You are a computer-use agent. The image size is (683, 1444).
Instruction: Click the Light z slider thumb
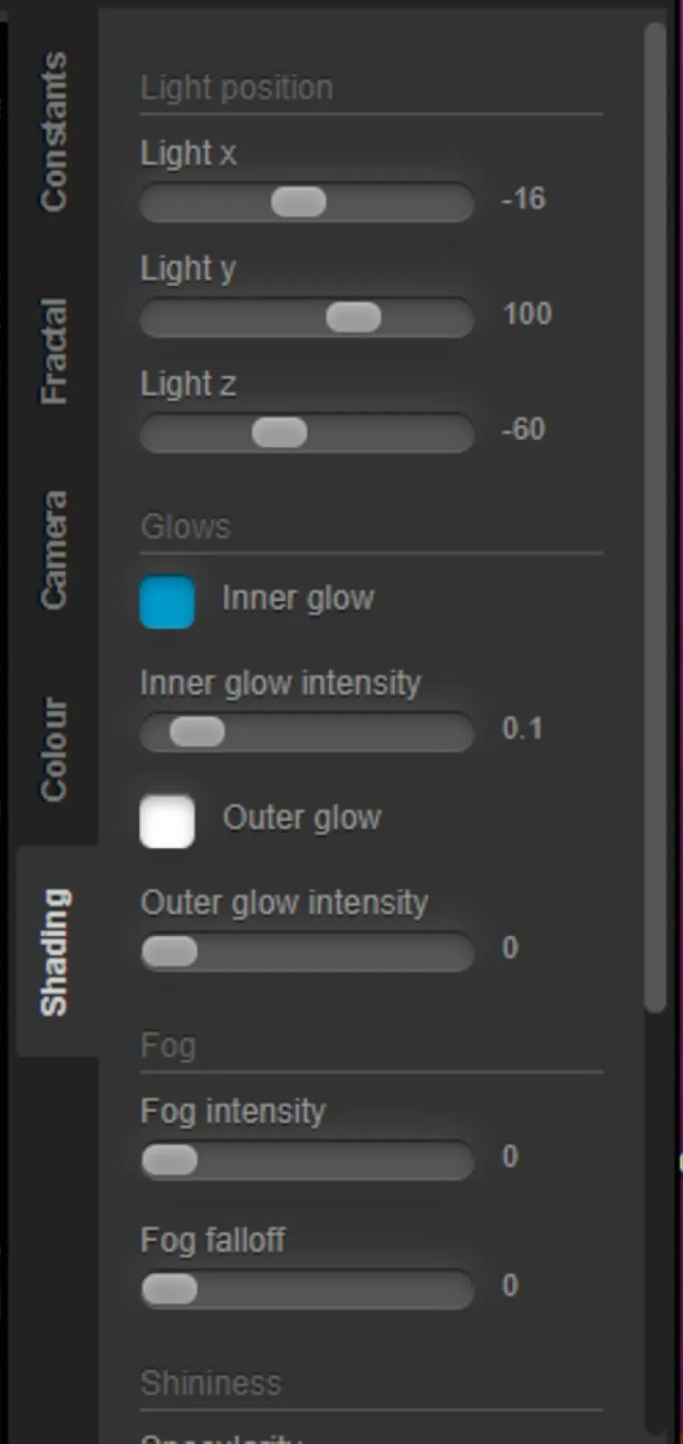279,432
